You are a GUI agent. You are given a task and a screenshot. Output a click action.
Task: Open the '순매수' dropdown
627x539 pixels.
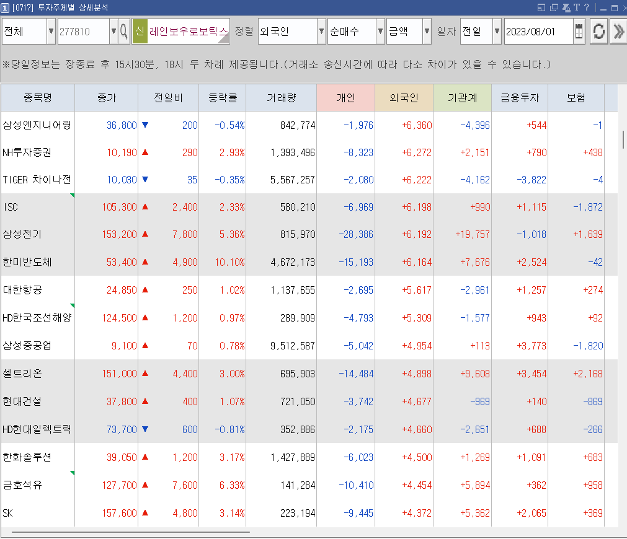click(380, 31)
